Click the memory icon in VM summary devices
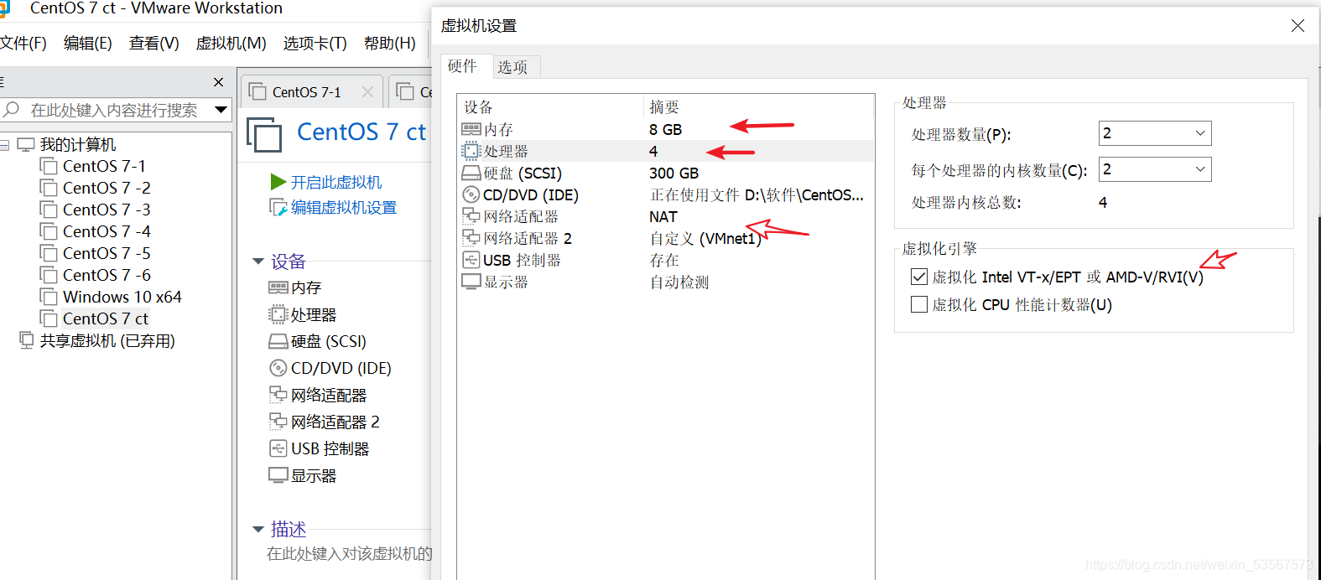Screen dimensions: 1321x580 [x=278, y=287]
